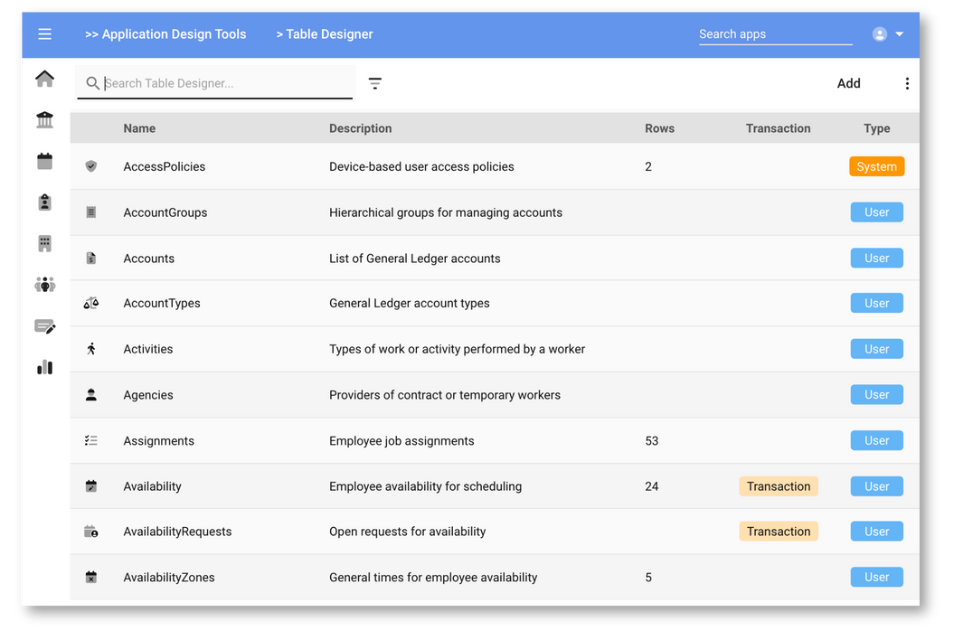Sort by the Name column header
Screen dimensions: 954x631
[x=139, y=128]
